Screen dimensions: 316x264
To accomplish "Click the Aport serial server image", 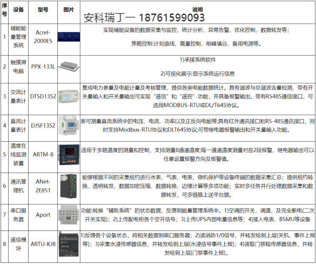I will pos(69,215).
